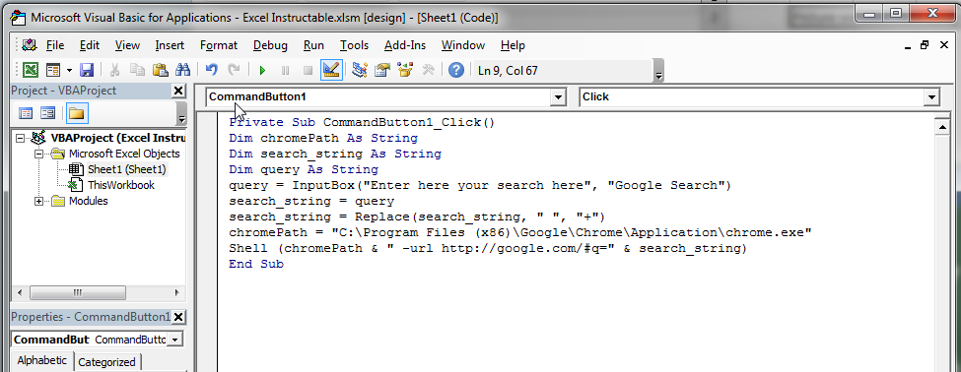The height and width of the screenshot is (372, 961).
Task: Toggle Folders view in the Project pane
Action: [x=77, y=113]
